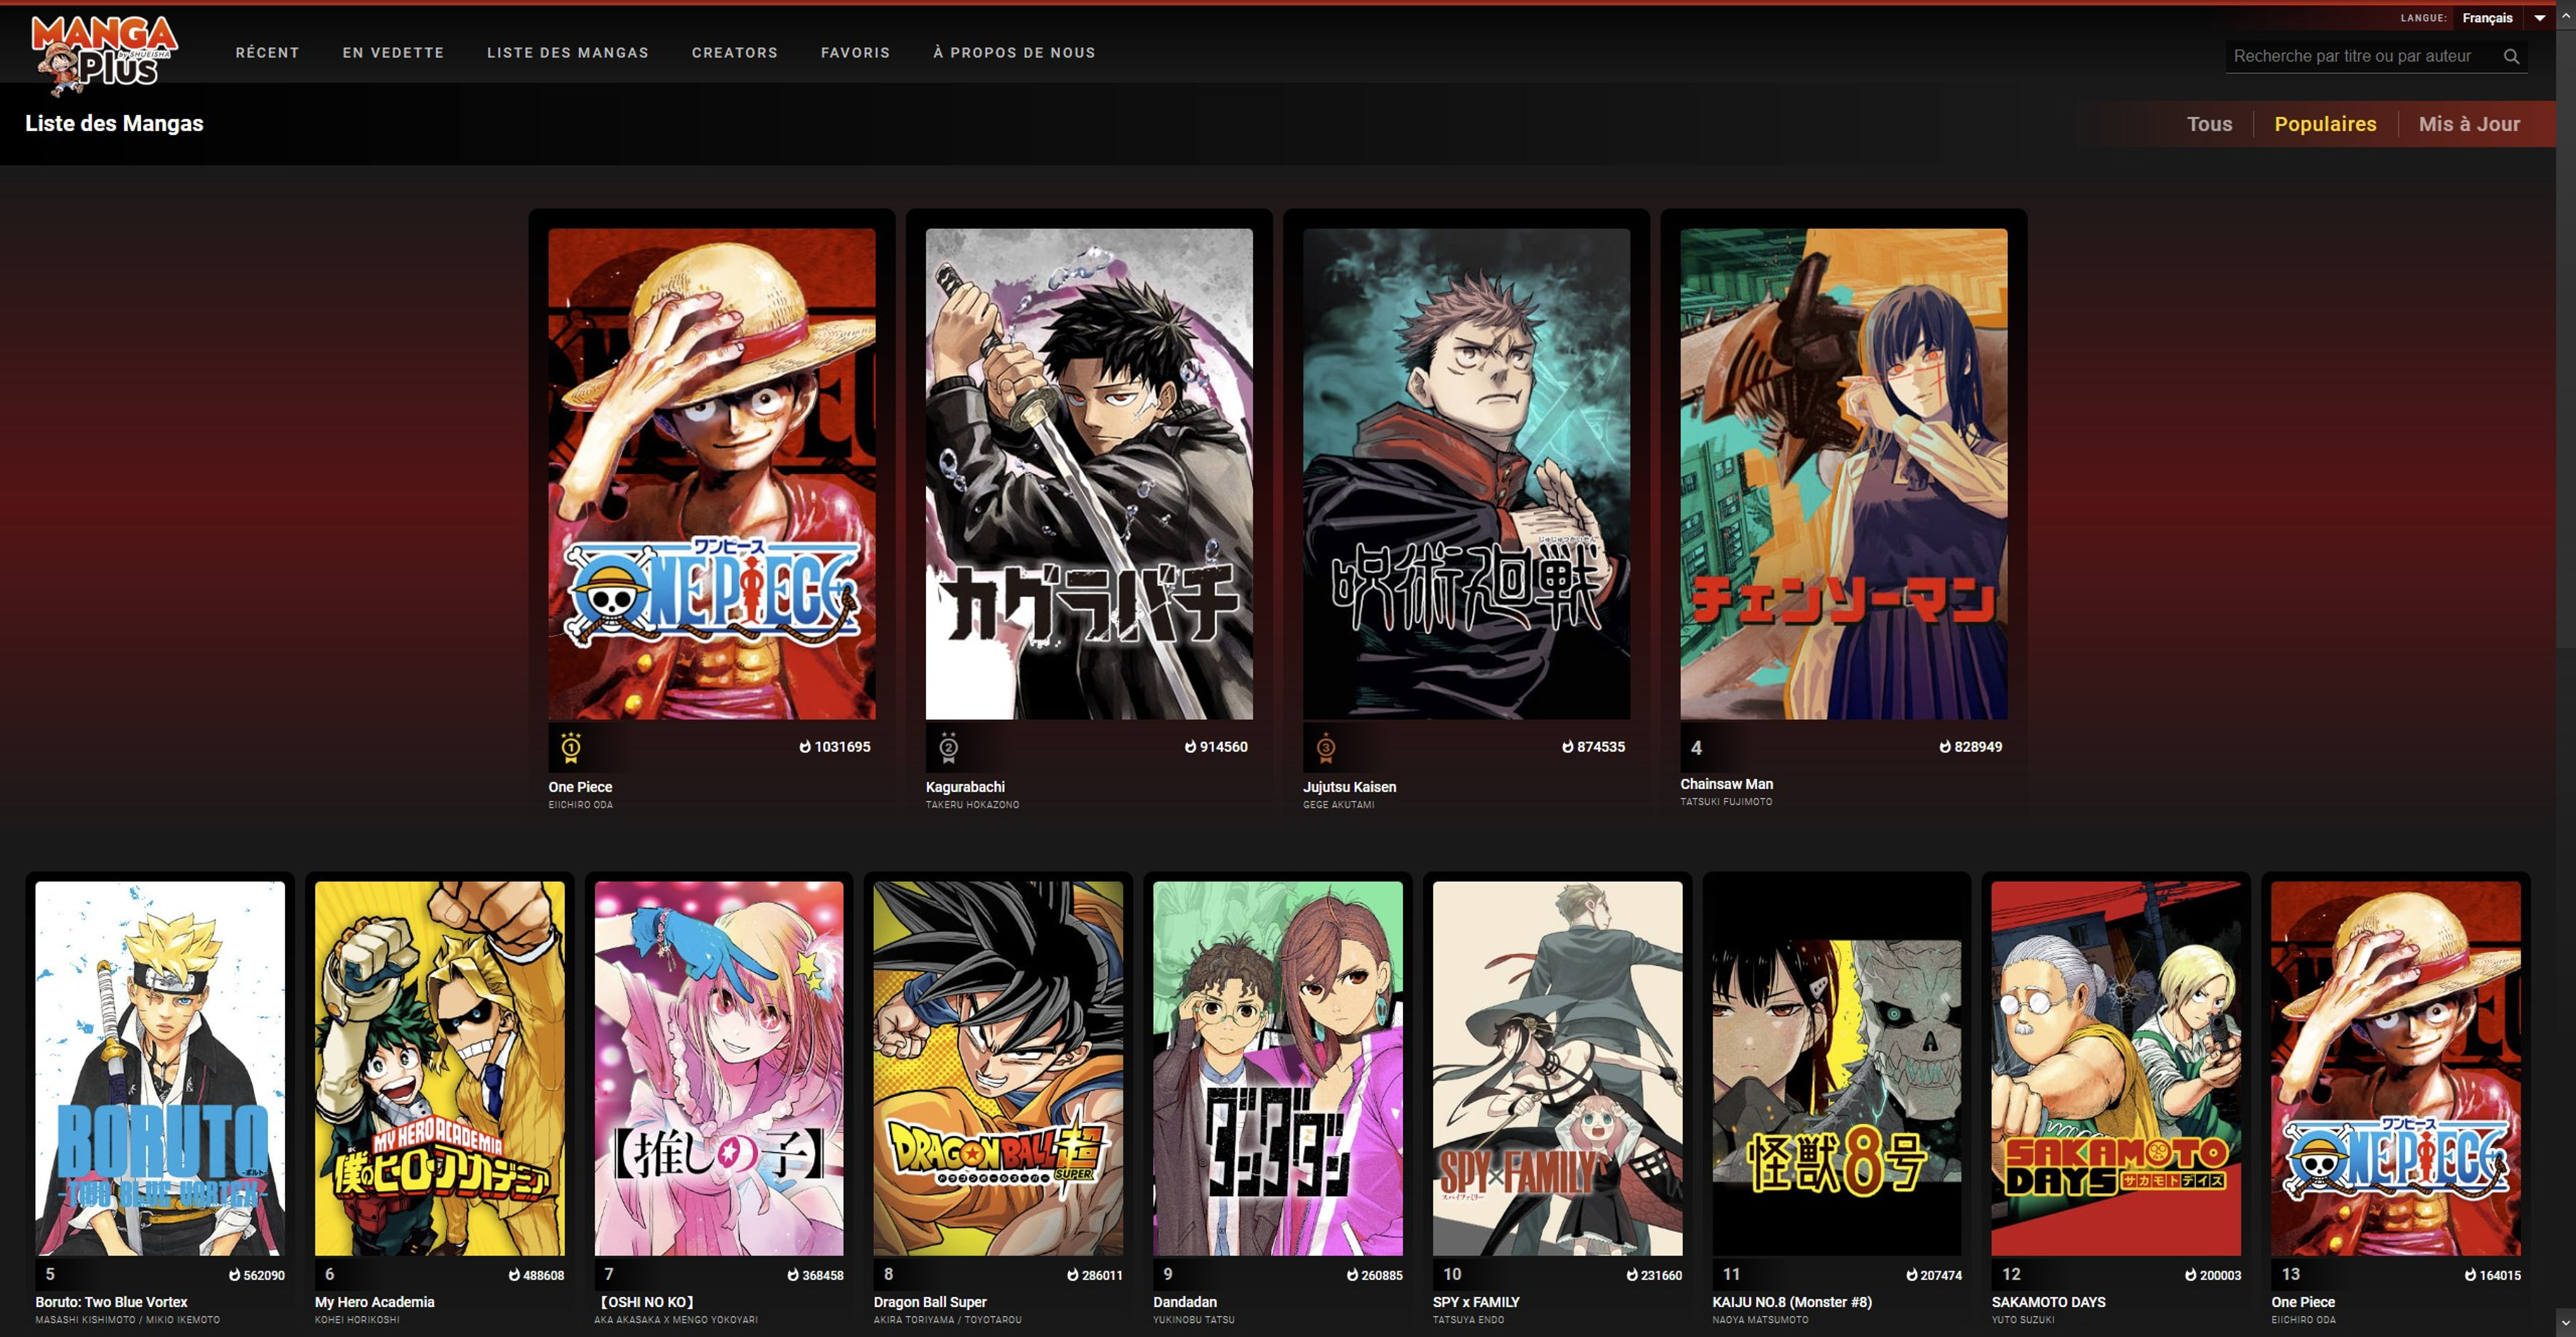The height and width of the screenshot is (1337, 2576).
Task: Click the flame icon beside 562090
Action: [234, 1275]
